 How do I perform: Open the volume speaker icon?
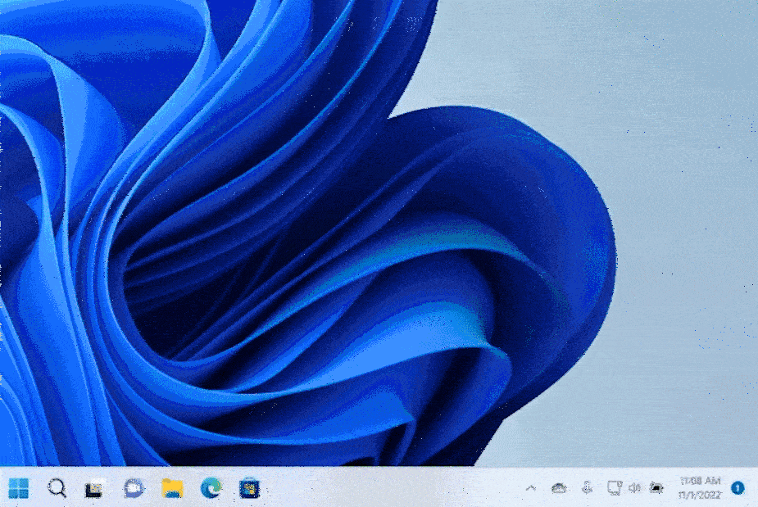634,488
